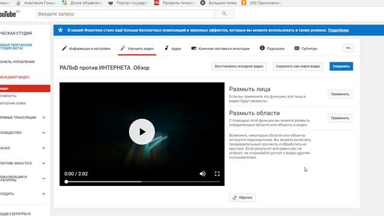Switch to the Аудио tab
The height and width of the screenshot is (216, 384).
point(173,49)
